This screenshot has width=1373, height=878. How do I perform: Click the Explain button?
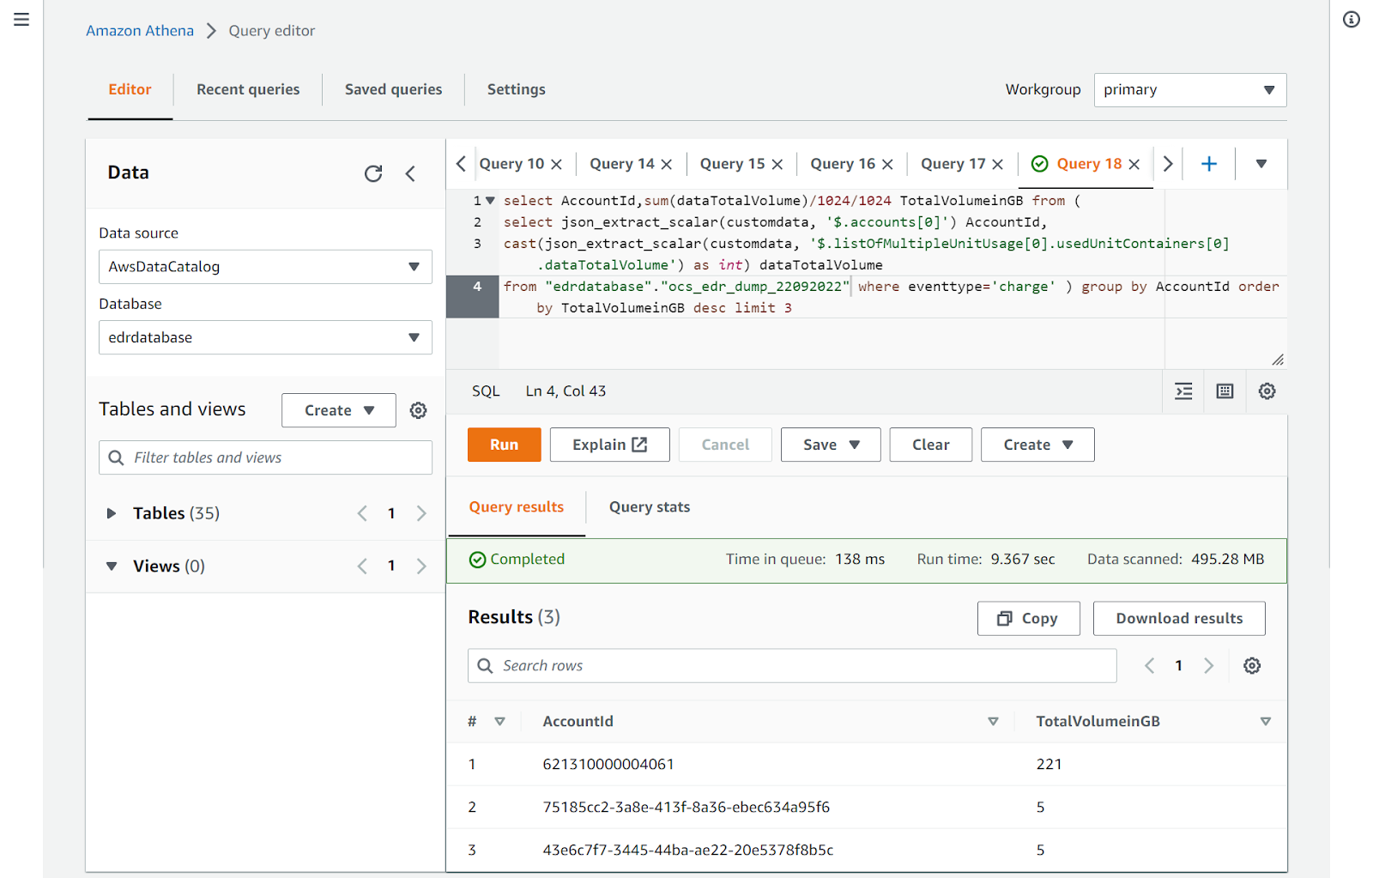coord(610,445)
